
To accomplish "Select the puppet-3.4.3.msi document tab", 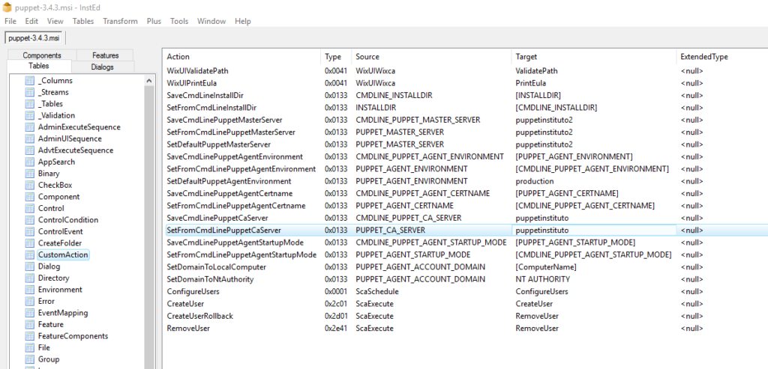I will [34, 38].
